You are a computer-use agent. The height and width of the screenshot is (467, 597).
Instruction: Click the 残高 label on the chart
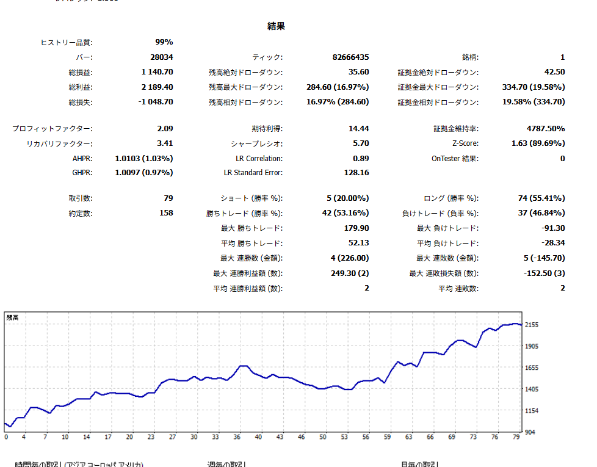13,317
